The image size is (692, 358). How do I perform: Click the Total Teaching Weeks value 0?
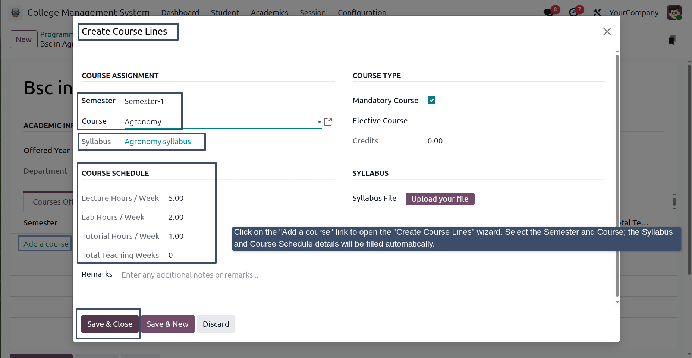pyautogui.click(x=171, y=255)
